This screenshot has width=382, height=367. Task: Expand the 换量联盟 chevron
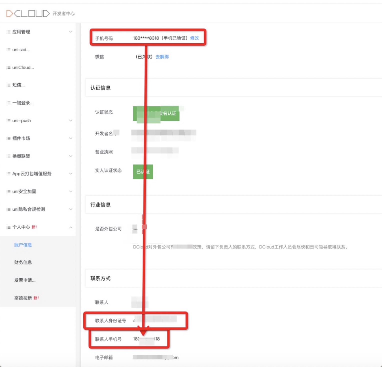coord(71,156)
